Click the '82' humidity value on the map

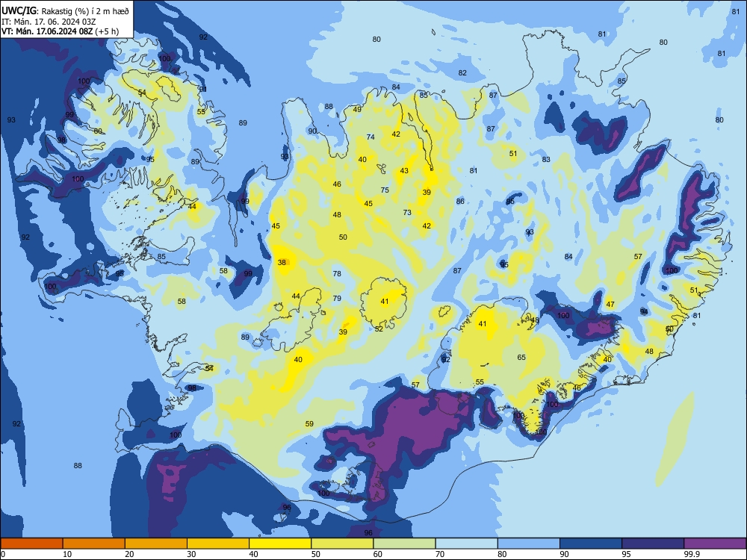(462, 73)
